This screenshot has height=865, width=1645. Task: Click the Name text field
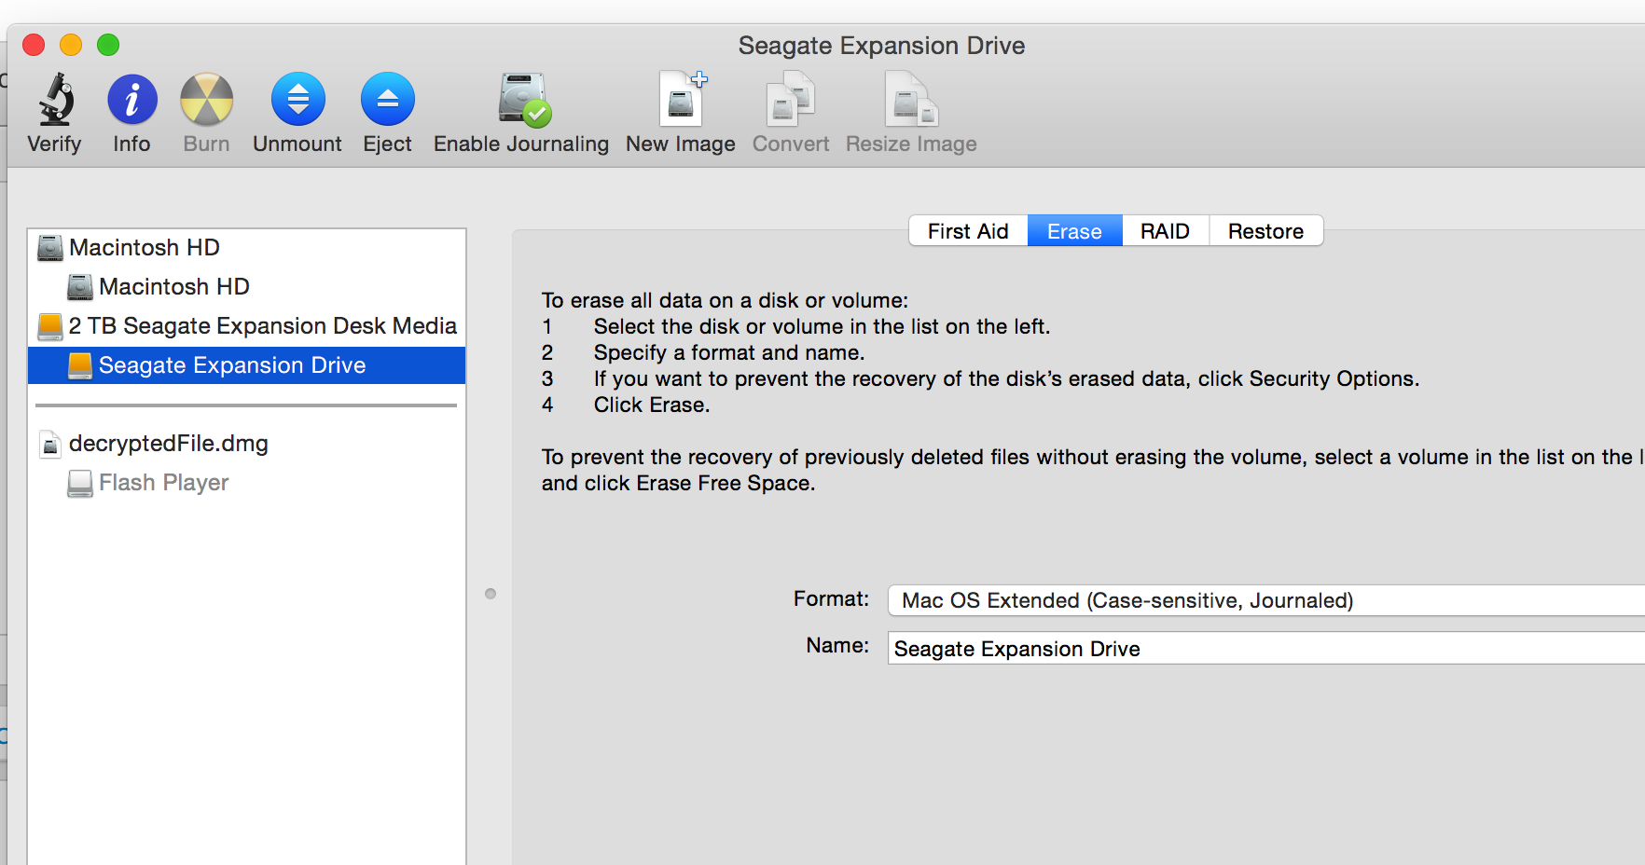[x=1266, y=649]
